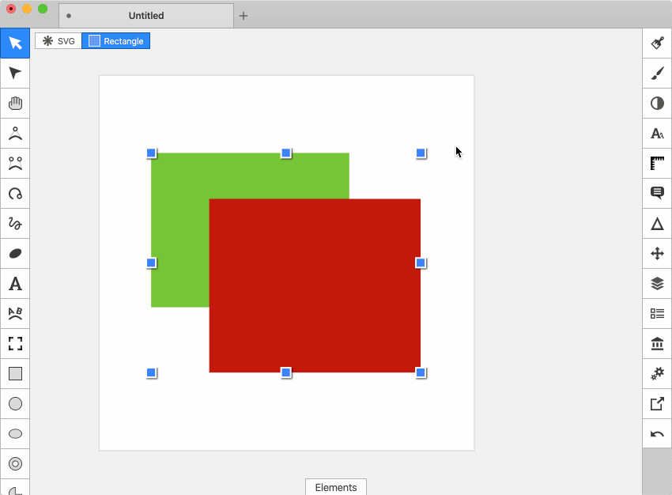Click the Rectangle breadcrumb item

(116, 40)
